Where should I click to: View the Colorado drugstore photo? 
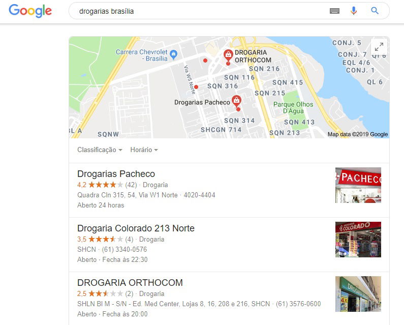(x=358, y=240)
